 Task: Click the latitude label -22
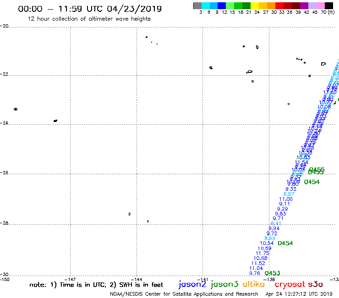click(4, 74)
